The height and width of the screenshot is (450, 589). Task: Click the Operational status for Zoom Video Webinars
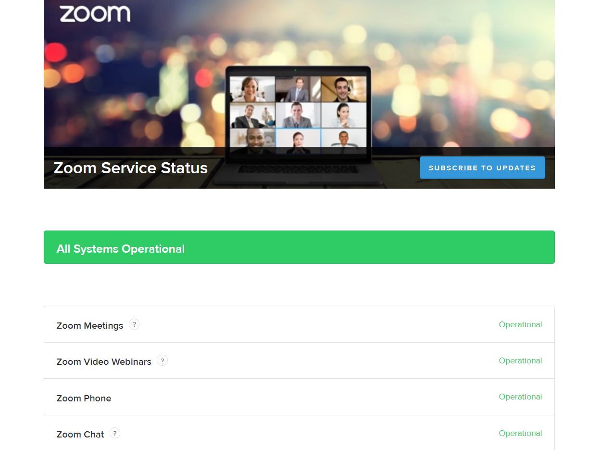coord(520,360)
